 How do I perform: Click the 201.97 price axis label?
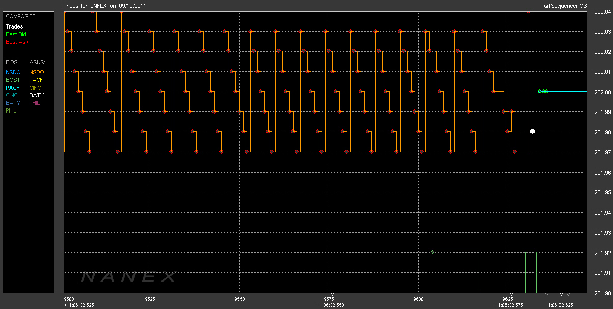pos(603,152)
